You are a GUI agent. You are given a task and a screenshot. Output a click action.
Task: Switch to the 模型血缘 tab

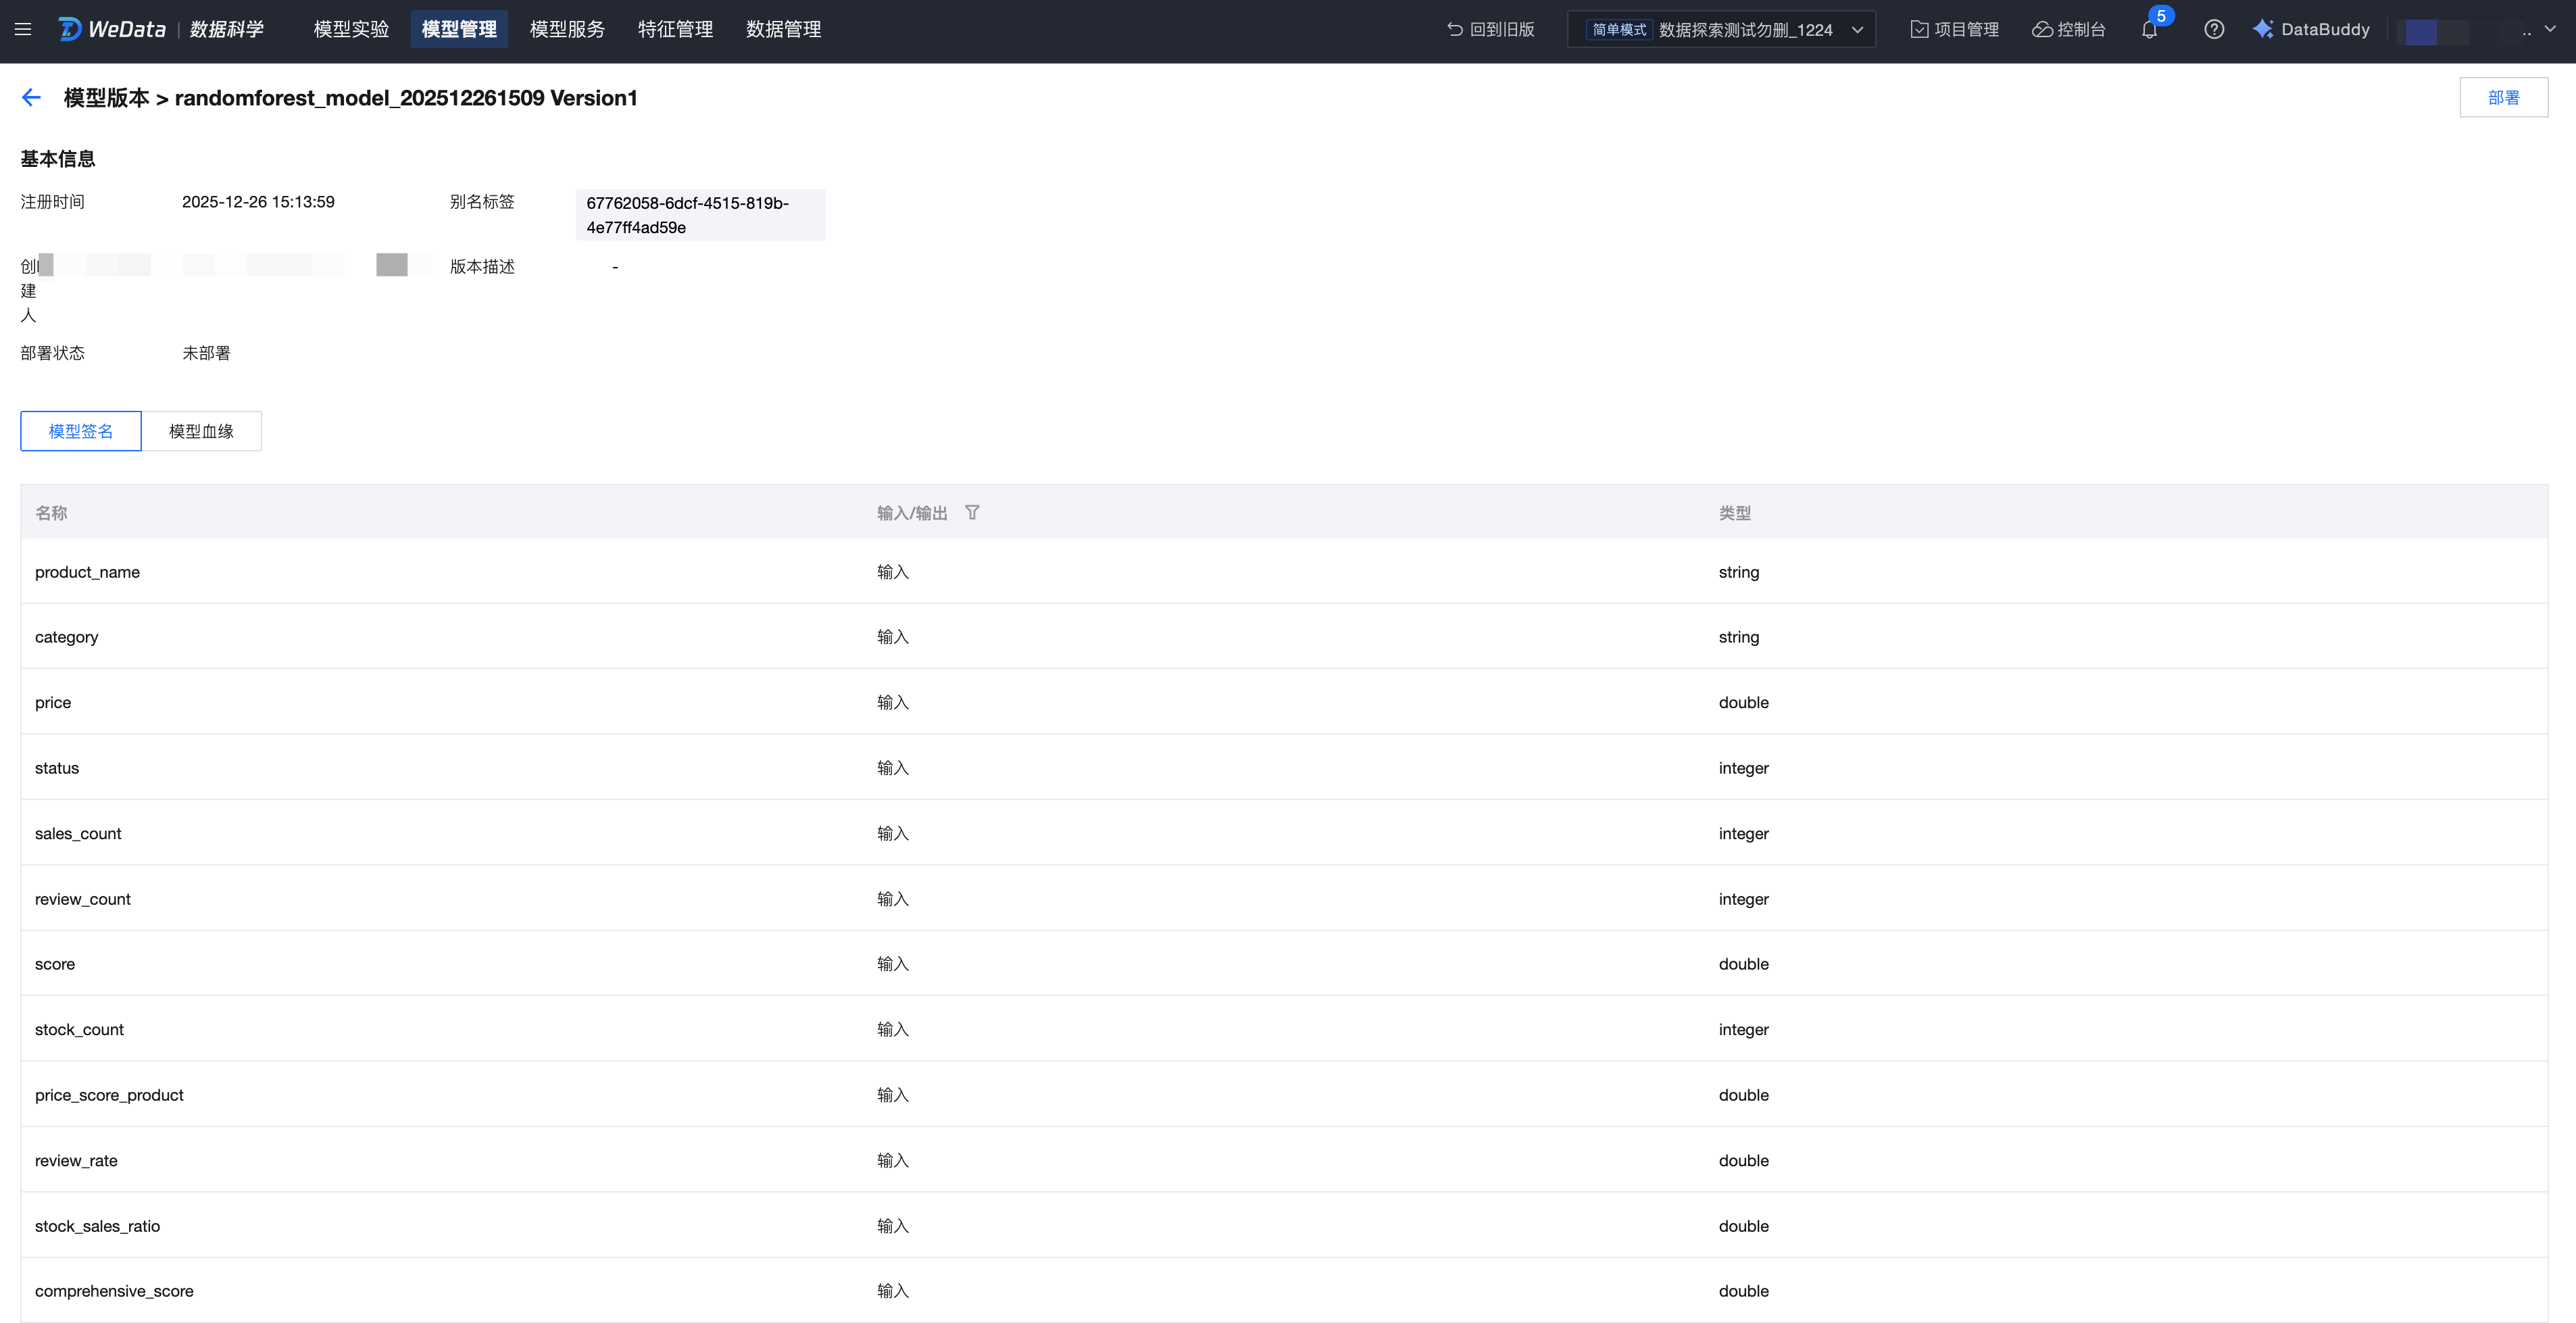201,431
